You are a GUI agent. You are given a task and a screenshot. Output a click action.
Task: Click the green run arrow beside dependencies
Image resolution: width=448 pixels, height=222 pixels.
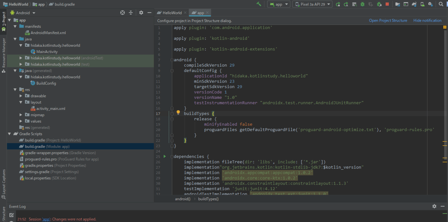tap(165, 156)
